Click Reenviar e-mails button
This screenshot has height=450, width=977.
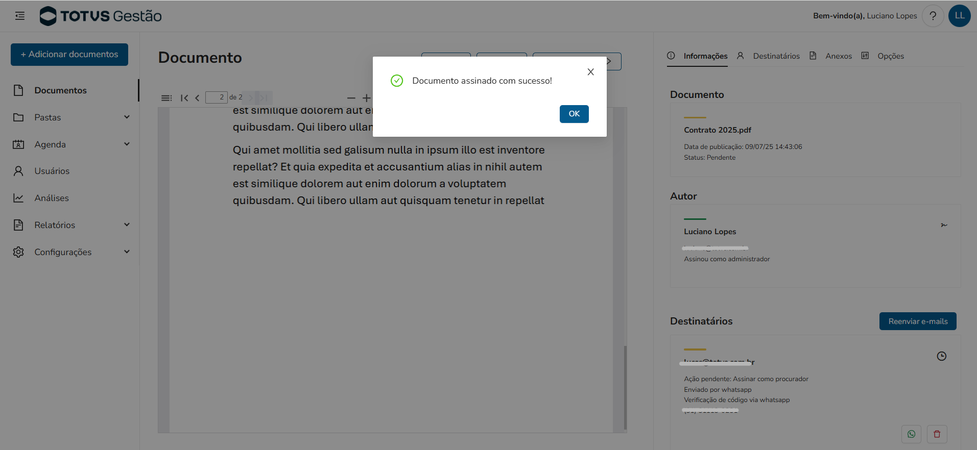(917, 321)
